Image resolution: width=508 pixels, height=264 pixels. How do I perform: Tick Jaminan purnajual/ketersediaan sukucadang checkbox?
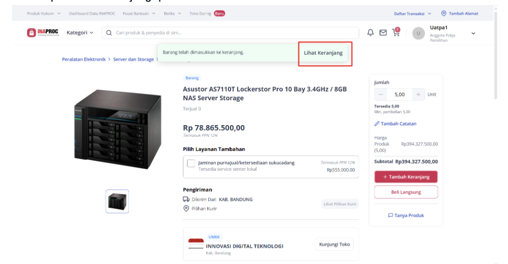pyautogui.click(x=191, y=163)
